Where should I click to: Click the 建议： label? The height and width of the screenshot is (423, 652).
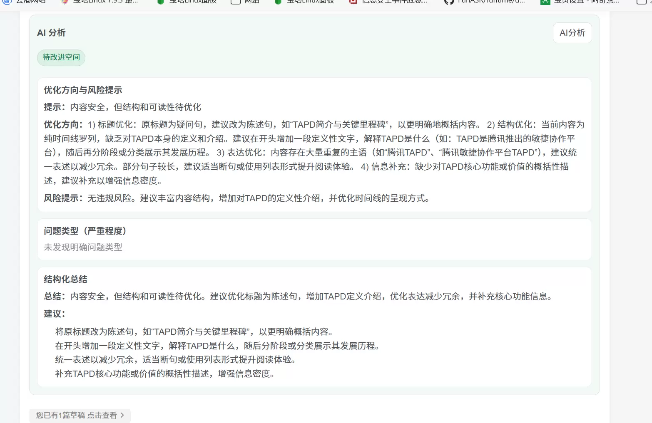55,314
